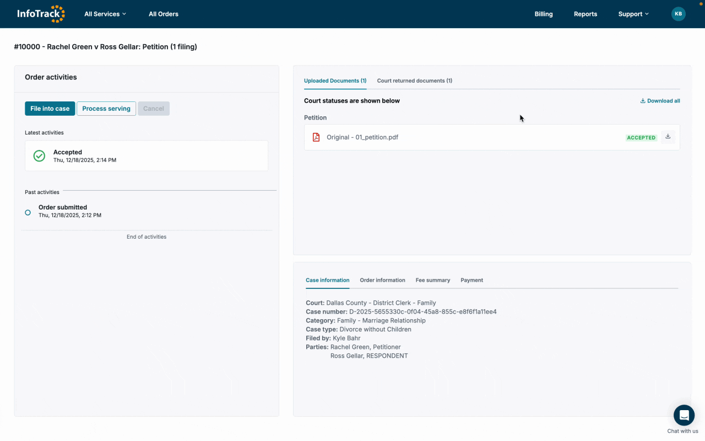Click the 'Latest activities' label

[44, 133]
